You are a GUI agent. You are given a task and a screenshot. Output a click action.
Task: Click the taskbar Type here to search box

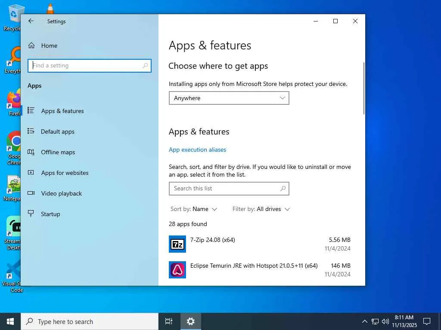90,321
